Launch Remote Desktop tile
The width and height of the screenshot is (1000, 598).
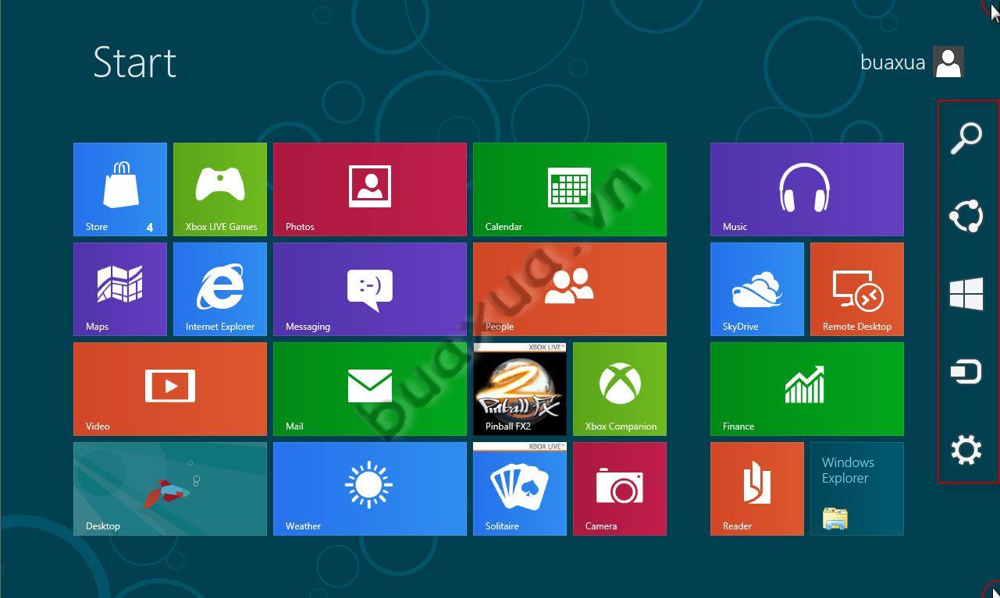click(857, 289)
